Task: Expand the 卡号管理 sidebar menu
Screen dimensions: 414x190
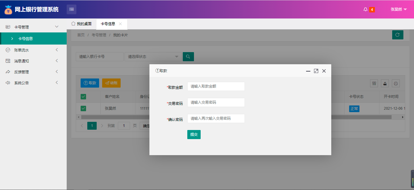Action: 33,27
